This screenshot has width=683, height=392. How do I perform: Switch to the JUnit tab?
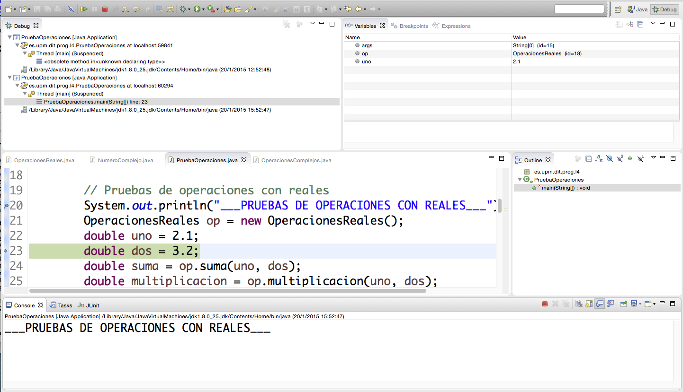coord(88,305)
